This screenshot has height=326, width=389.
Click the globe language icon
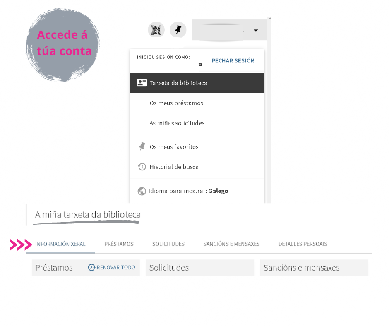(x=142, y=191)
